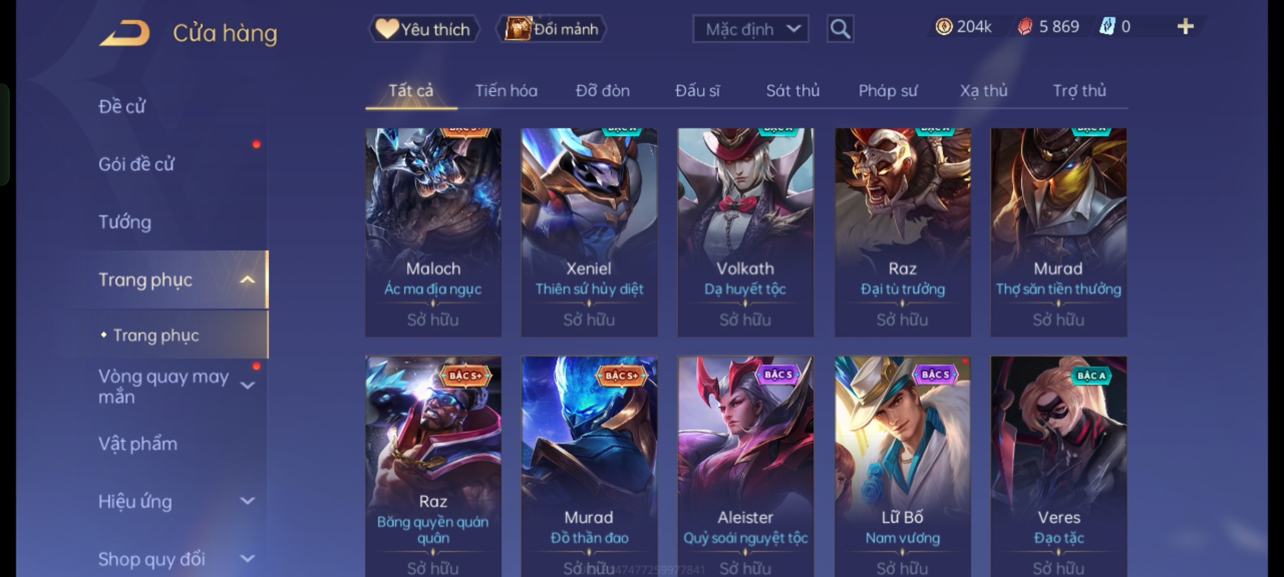Collapse the Trang phục sidebar section

tap(247, 279)
